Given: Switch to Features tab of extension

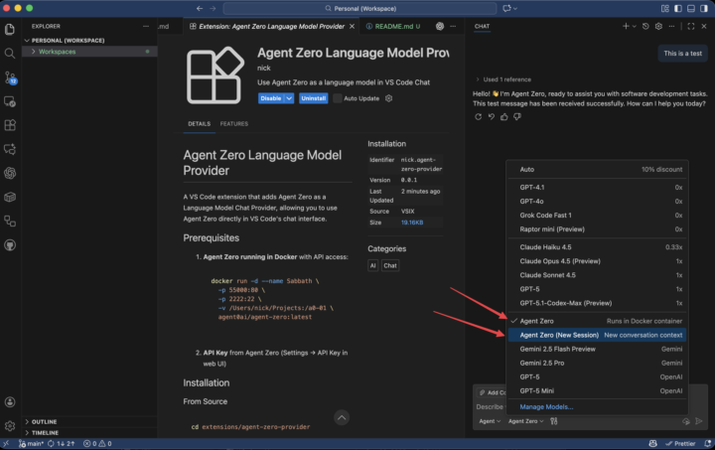Looking at the screenshot, I should pyautogui.click(x=234, y=124).
